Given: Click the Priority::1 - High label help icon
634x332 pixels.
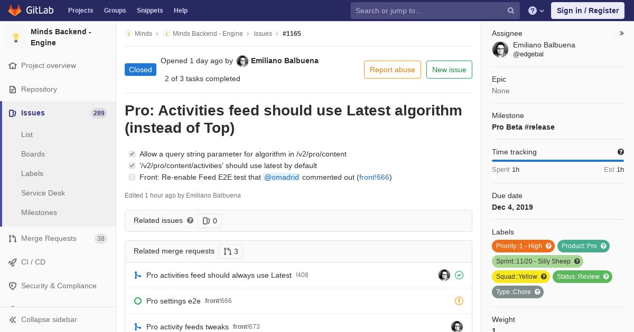Looking at the screenshot, I should coord(548,246).
